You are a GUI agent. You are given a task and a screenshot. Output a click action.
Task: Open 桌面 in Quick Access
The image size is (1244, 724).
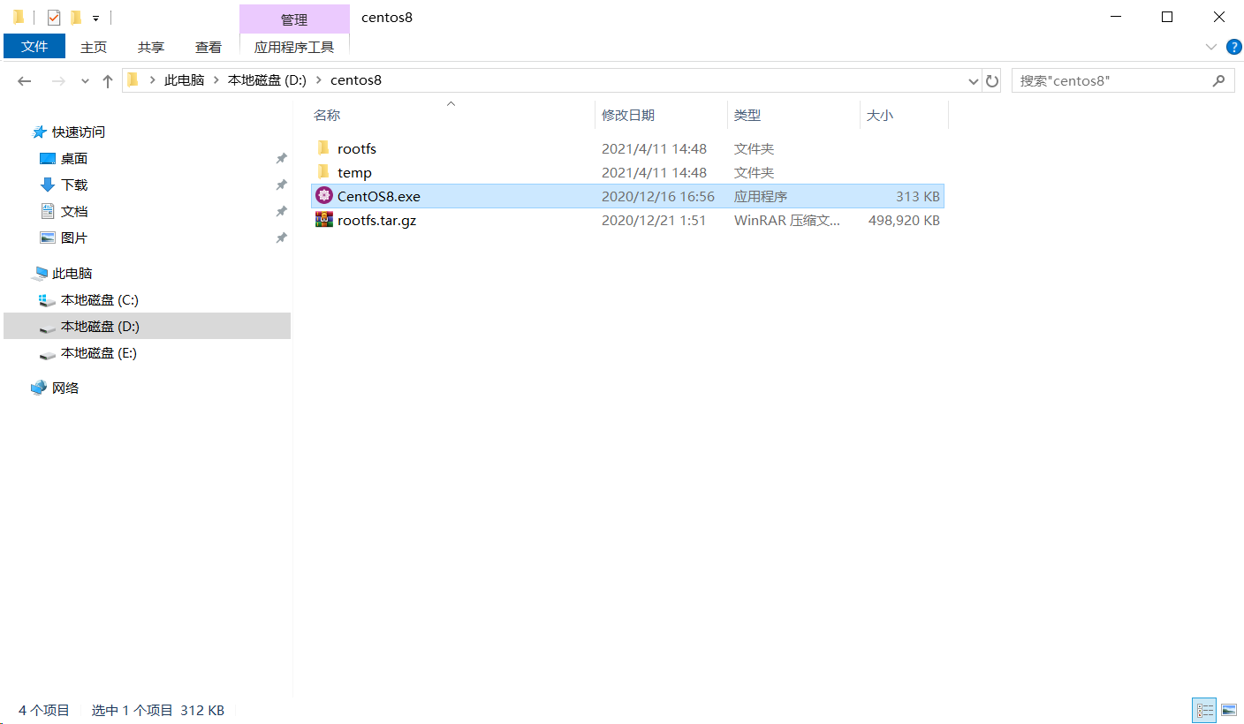tap(74, 159)
